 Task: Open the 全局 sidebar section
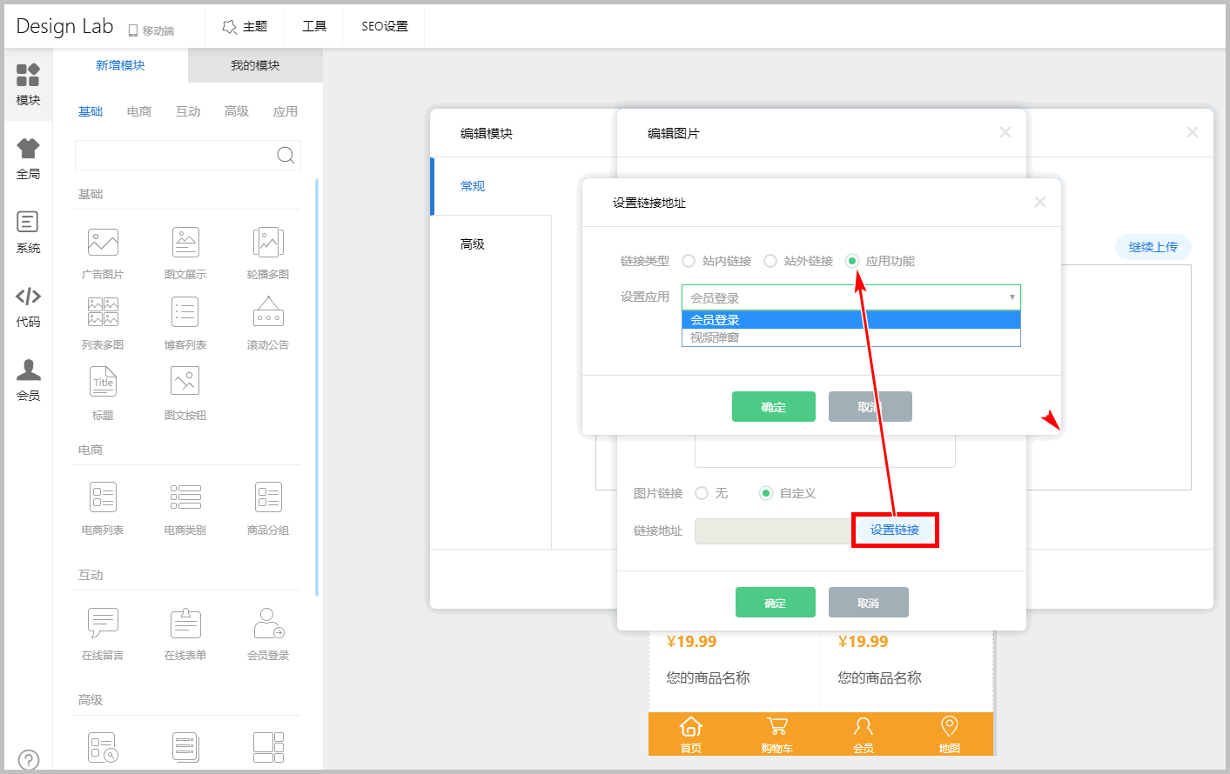[28, 159]
